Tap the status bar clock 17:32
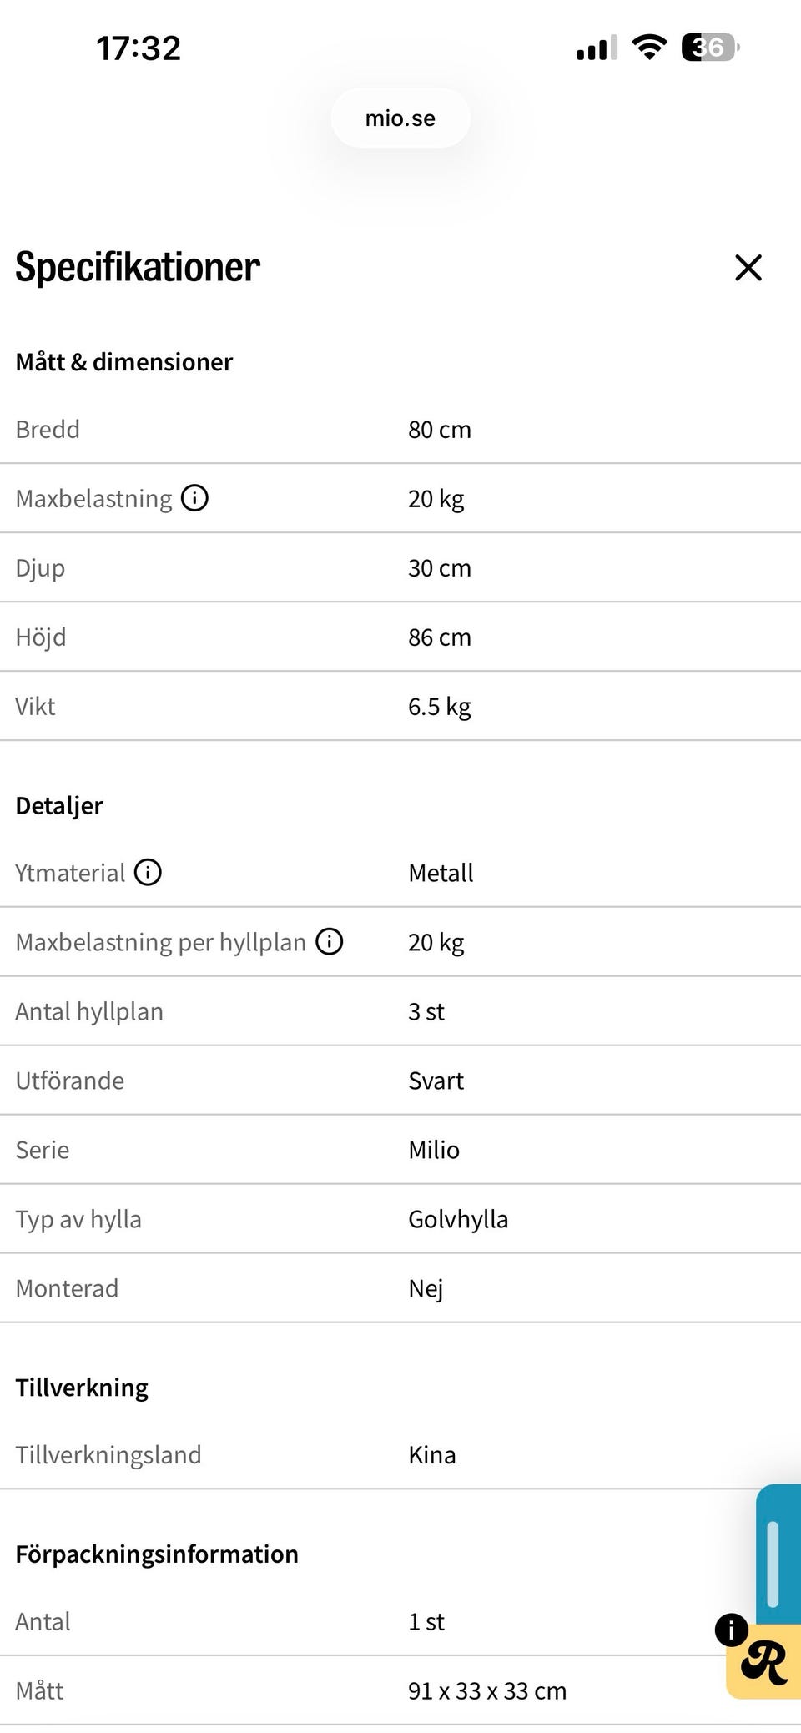This screenshot has width=801, height=1733. tap(139, 48)
